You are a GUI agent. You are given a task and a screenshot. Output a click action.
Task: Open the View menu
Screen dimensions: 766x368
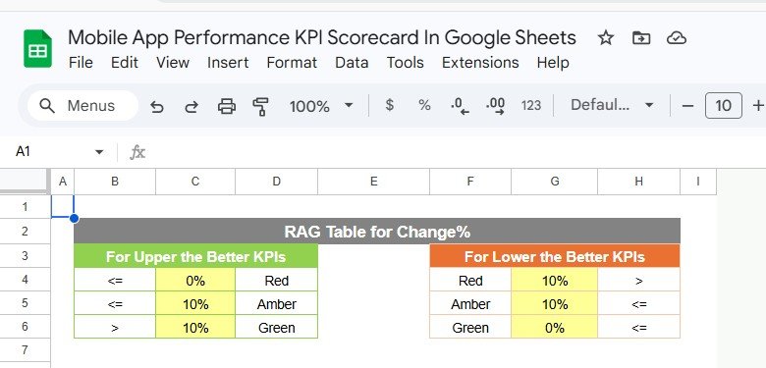[x=173, y=63]
